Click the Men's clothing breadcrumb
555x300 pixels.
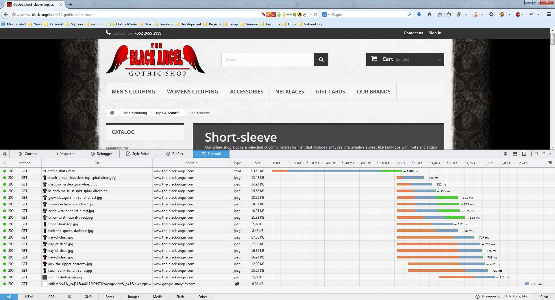(x=135, y=113)
